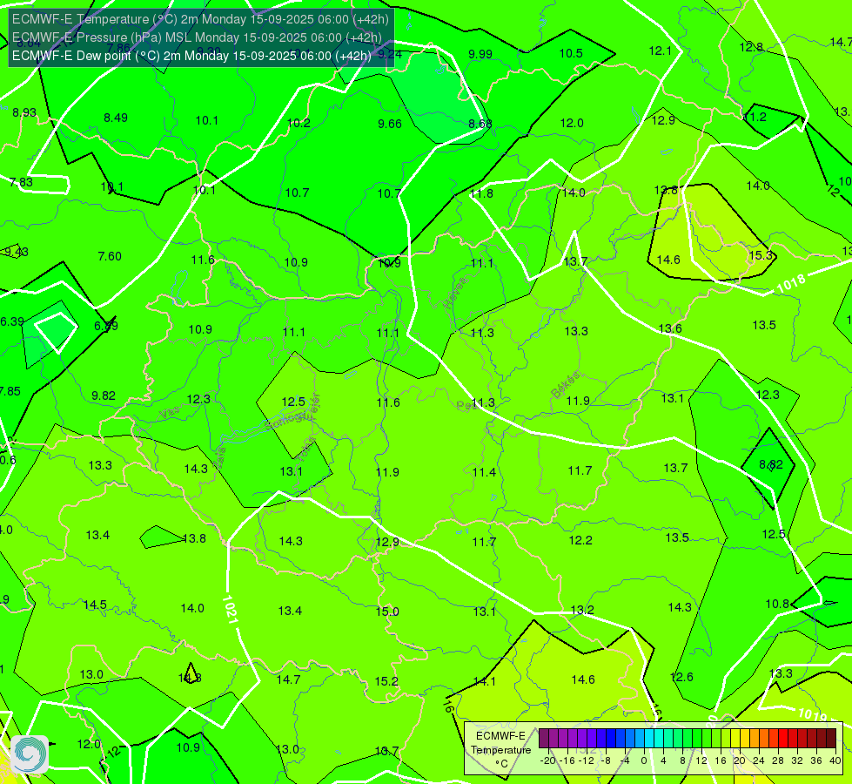Click the 8.68 temperature value

pos(480,124)
